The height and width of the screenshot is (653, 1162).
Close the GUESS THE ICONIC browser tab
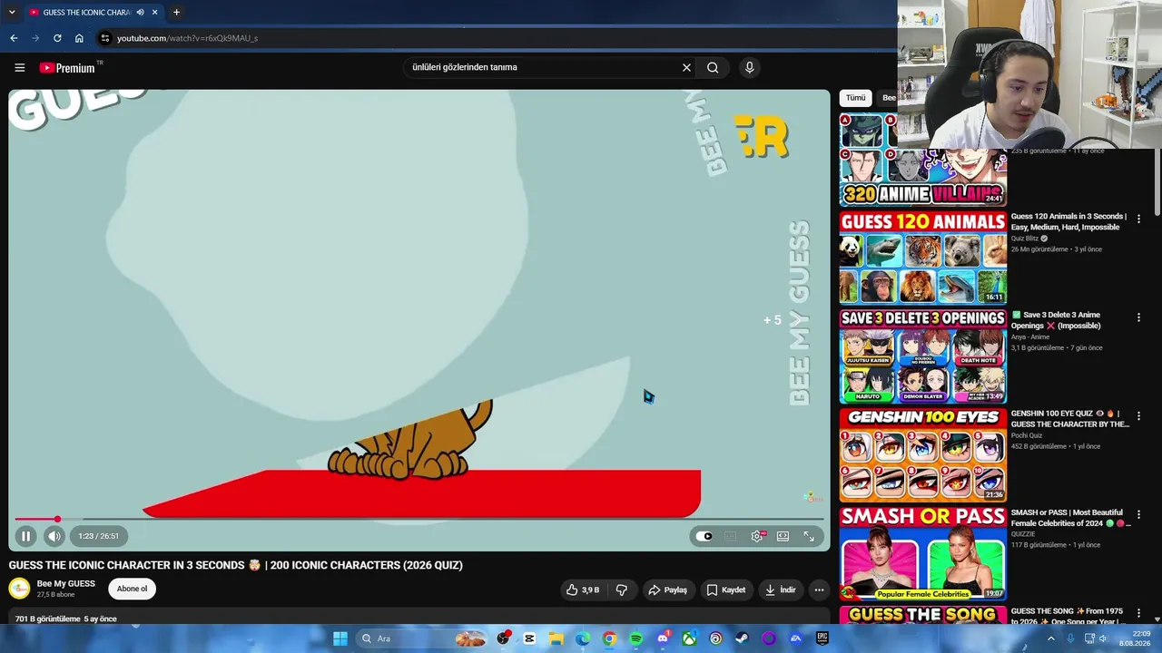point(155,12)
